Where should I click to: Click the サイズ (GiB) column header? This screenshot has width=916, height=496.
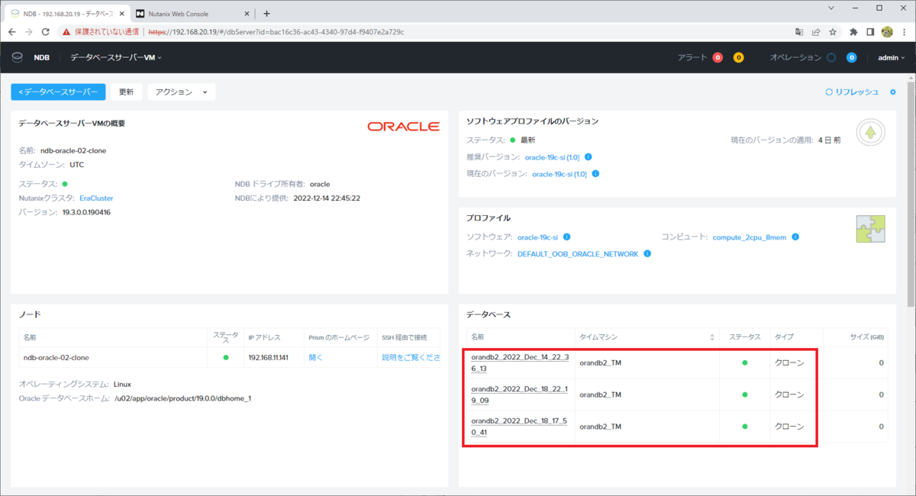[866, 337]
